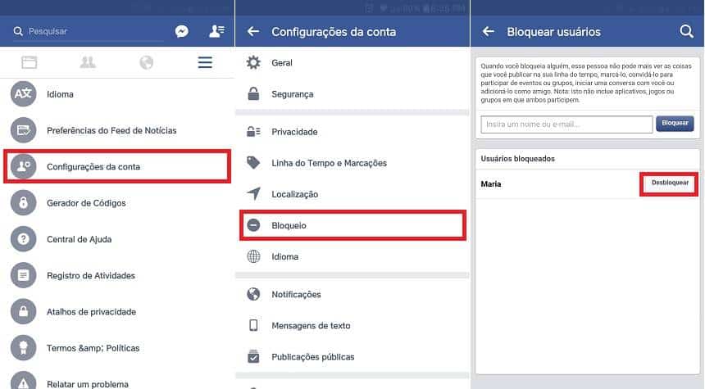Viewport: 705px width, 389px height.
Task: Open the Segurança settings row
Action: click(x=352, y=94)
